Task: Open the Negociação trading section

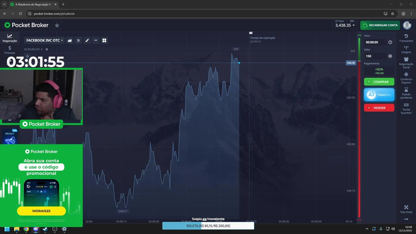Action: coord(10,38)
